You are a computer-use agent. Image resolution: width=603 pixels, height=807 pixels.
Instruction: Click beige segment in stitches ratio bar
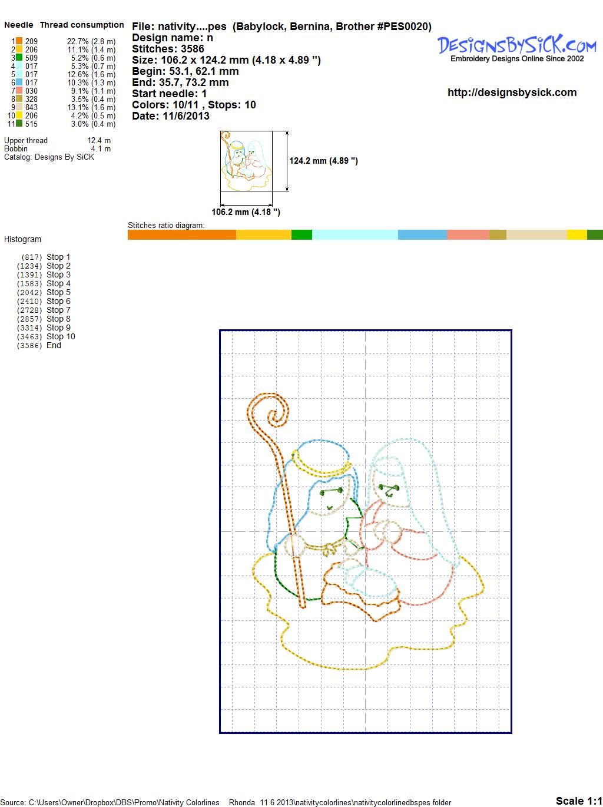pyautogui.click(x=536, y=234)
